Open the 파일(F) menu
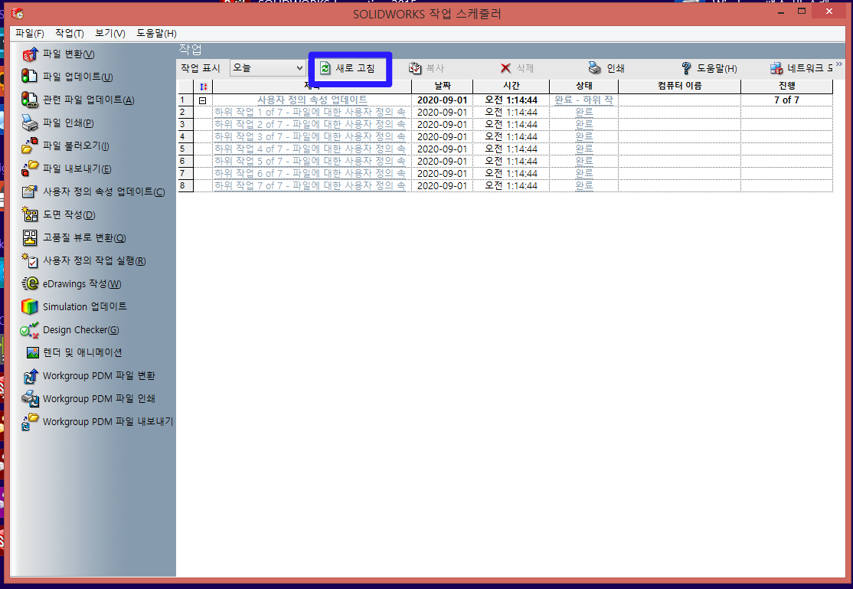The height and width of the screenshot is (589, 853). tap(29, 33)
